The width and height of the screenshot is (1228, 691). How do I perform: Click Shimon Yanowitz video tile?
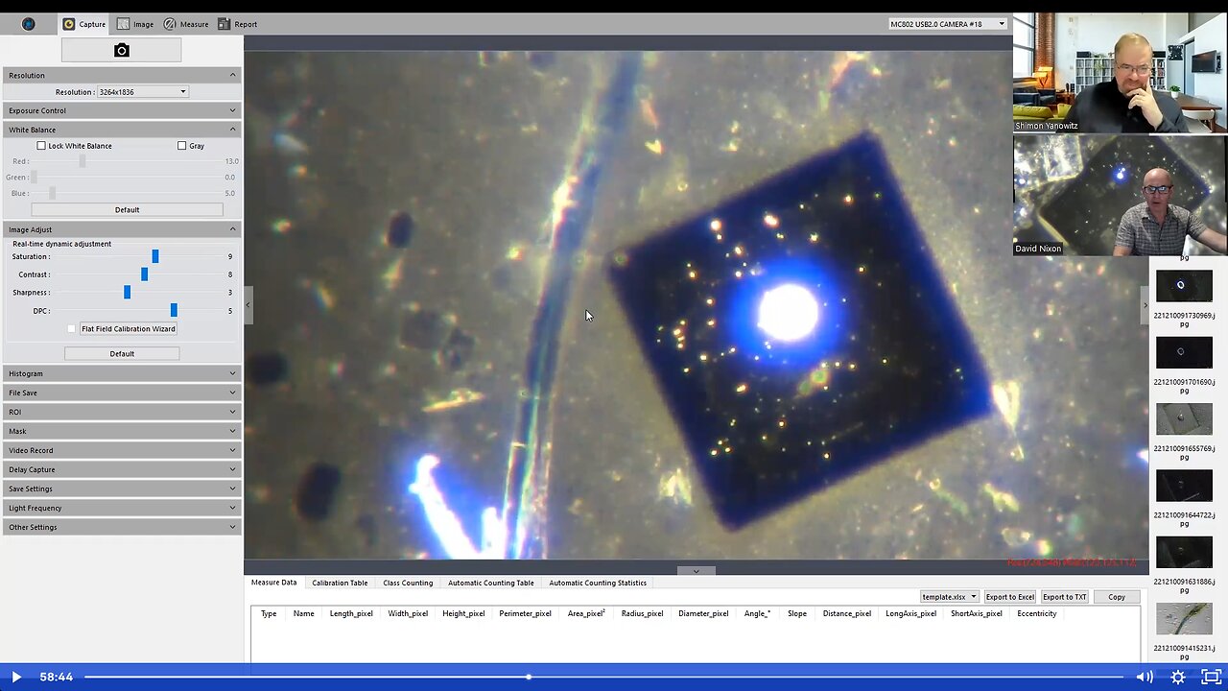pos(1121,72)
